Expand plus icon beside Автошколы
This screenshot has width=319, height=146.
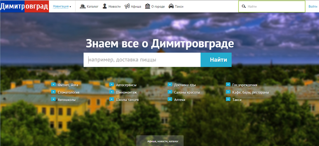(53, 99)
